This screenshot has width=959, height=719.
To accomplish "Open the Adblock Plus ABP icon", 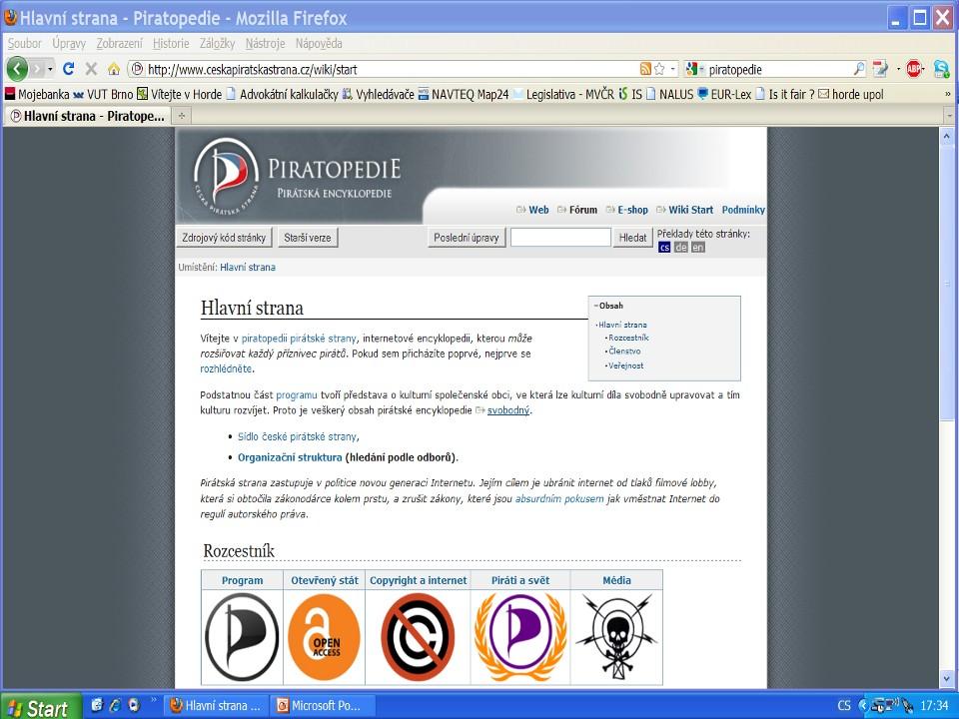I will [914, 69].
